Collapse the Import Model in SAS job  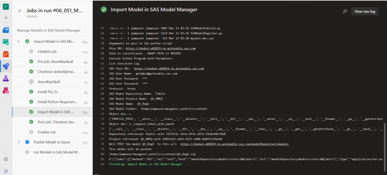[x=19, y=42]
